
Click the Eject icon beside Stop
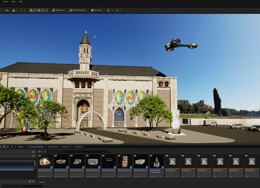(43, 10)
